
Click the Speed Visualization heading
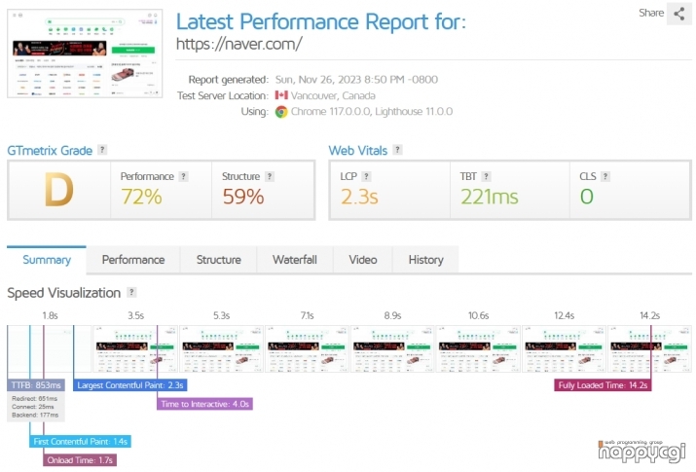click(64, 293)
